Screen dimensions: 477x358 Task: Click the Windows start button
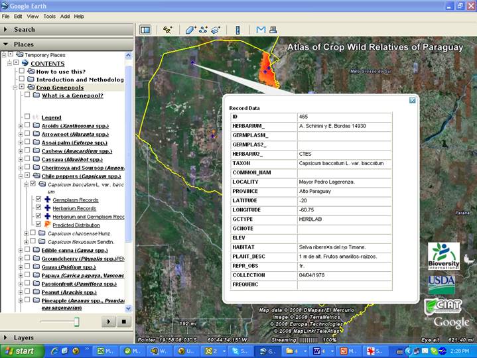21,351
